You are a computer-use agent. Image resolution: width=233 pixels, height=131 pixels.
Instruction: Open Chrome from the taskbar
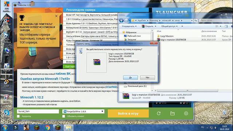tap(47, 128)
